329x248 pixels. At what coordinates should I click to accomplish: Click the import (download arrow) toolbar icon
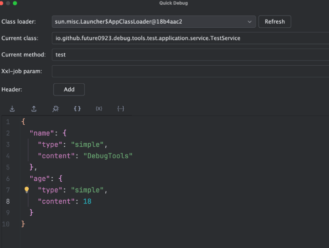(x=12, y=109)
